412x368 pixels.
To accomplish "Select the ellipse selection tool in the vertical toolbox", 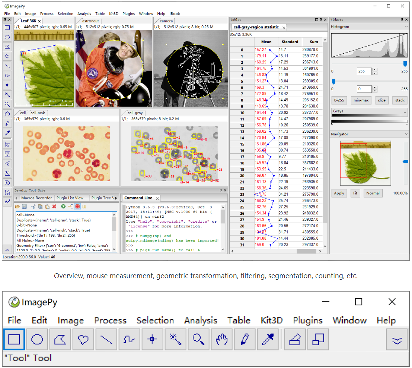I will point(7,37).
